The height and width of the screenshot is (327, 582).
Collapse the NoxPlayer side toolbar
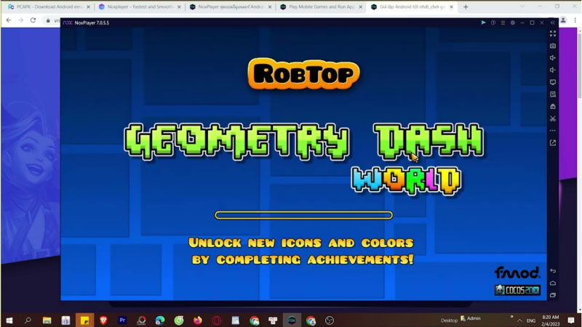coord(553,23)
